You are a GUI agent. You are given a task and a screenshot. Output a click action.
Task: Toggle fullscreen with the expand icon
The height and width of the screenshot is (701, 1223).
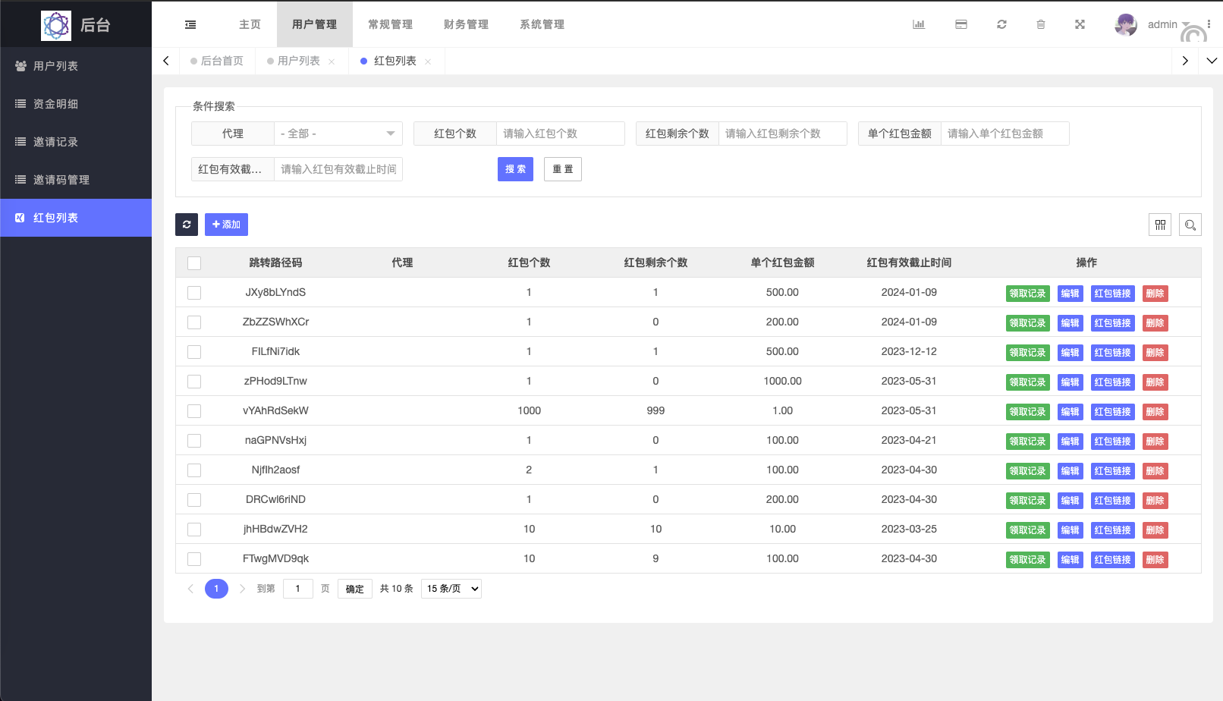point(1080,24)
